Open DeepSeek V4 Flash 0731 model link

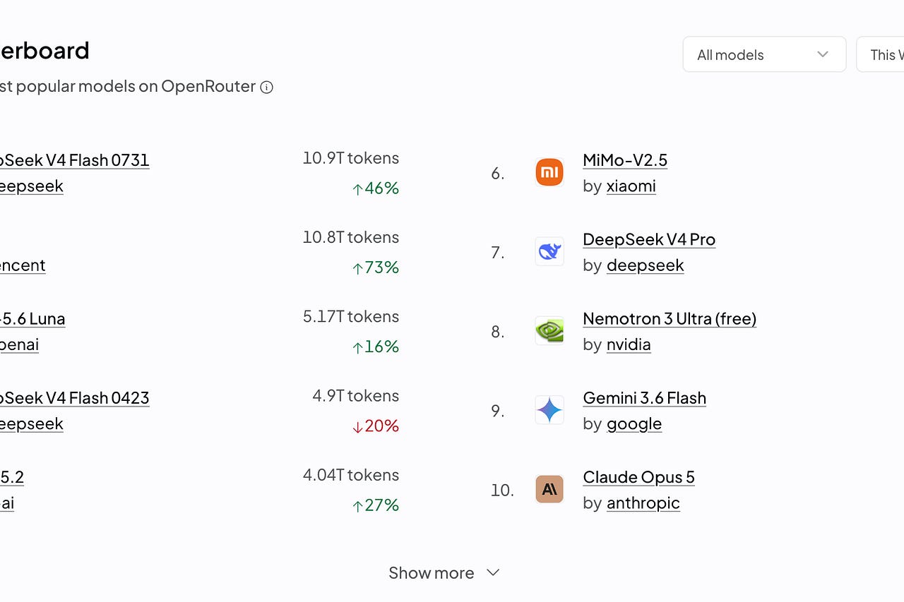click(74, 160)
